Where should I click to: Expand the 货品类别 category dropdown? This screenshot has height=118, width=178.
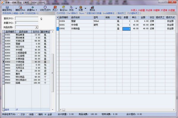(x=36, y=27)
